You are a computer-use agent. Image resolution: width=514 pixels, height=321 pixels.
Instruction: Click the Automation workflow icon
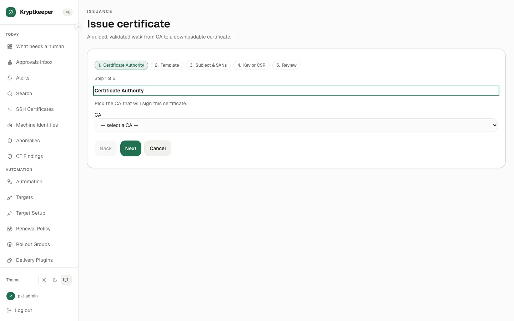[x=10, y=182]
